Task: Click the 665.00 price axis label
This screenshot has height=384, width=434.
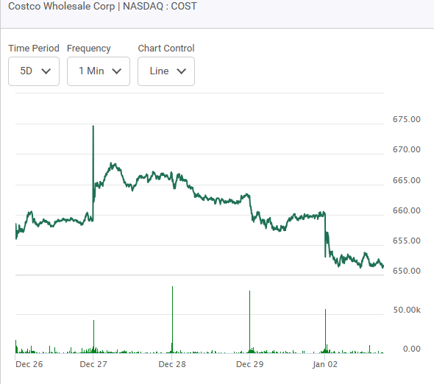Action: (x=406, y=180)
